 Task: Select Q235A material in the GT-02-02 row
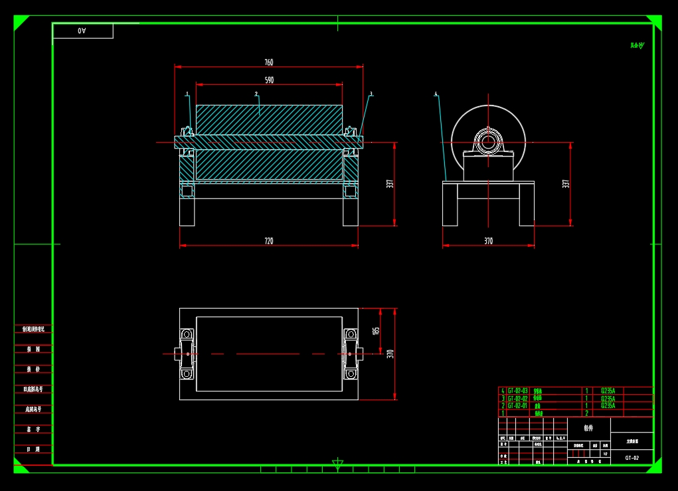(608, 399)
